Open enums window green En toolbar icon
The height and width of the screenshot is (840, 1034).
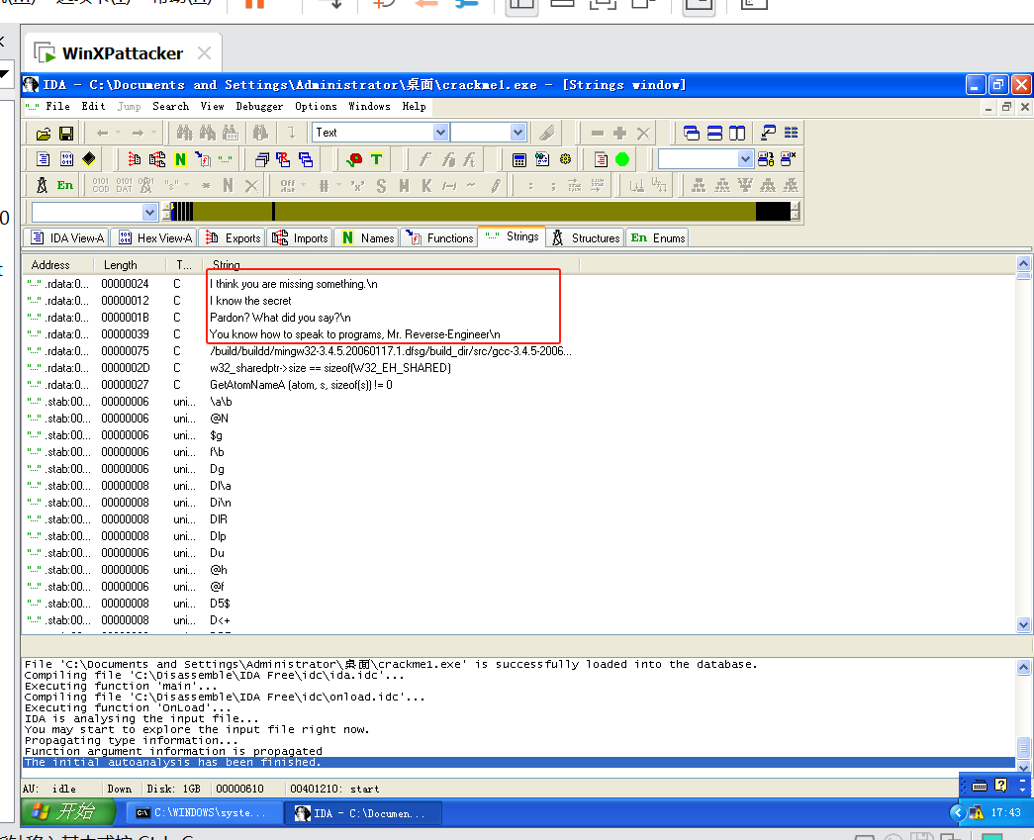pos(64,185)
